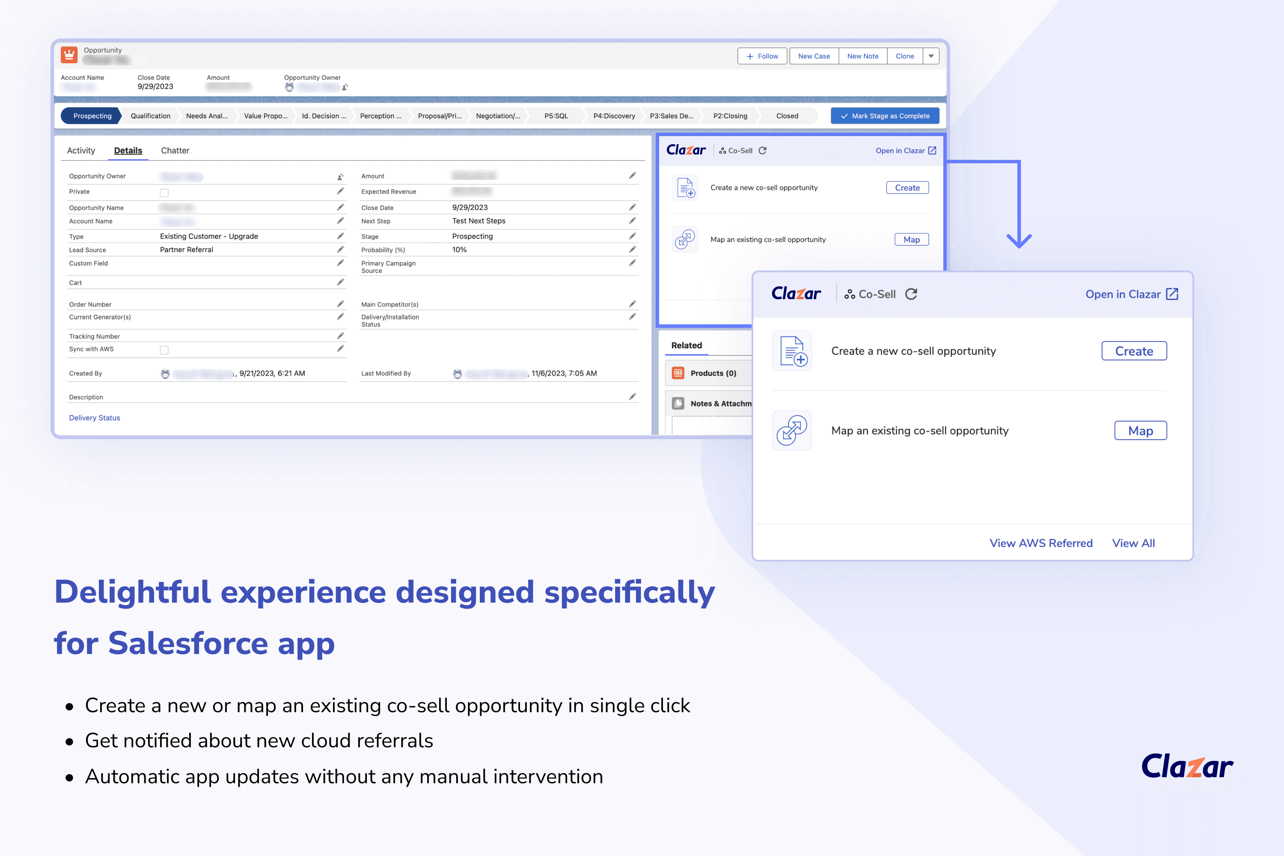1284x856 pixels.
Task: Enable the Sync with AWS checkbox
Action: point(164,350)
